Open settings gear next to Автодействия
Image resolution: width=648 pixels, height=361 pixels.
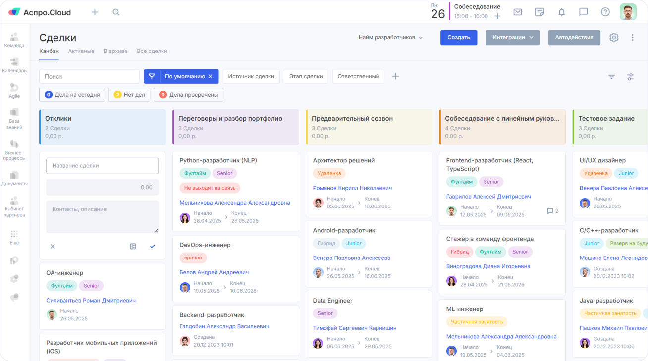[x=614, y=38]
